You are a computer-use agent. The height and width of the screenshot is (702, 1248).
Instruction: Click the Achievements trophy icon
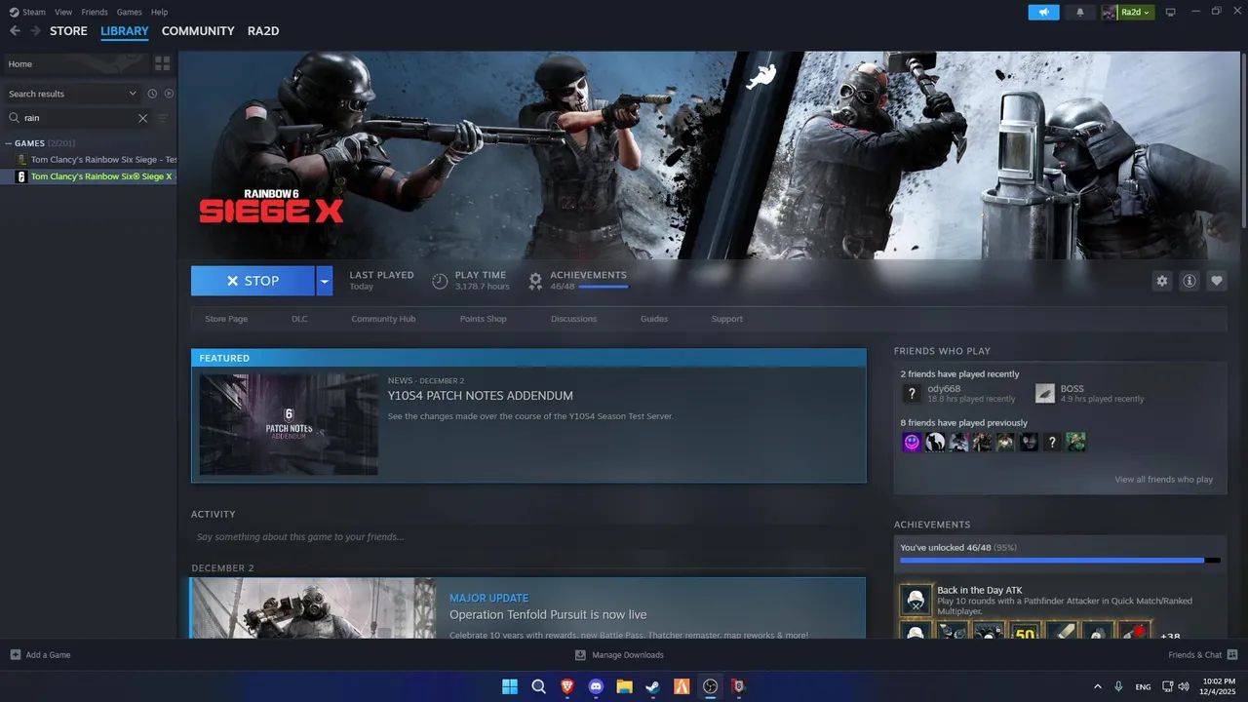(535, 281)
